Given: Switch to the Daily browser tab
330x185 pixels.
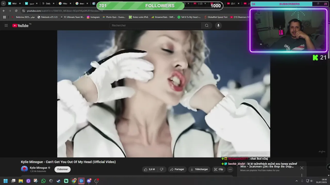Looking at the screenshot, I should (48, 4).
